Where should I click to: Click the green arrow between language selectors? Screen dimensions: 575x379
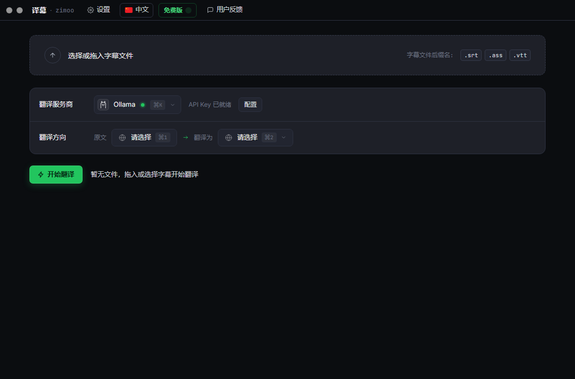[x=185, y=137]
